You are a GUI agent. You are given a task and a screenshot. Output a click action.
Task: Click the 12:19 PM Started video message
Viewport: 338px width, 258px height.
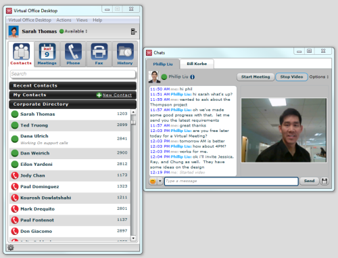click(x=178, y=173)
